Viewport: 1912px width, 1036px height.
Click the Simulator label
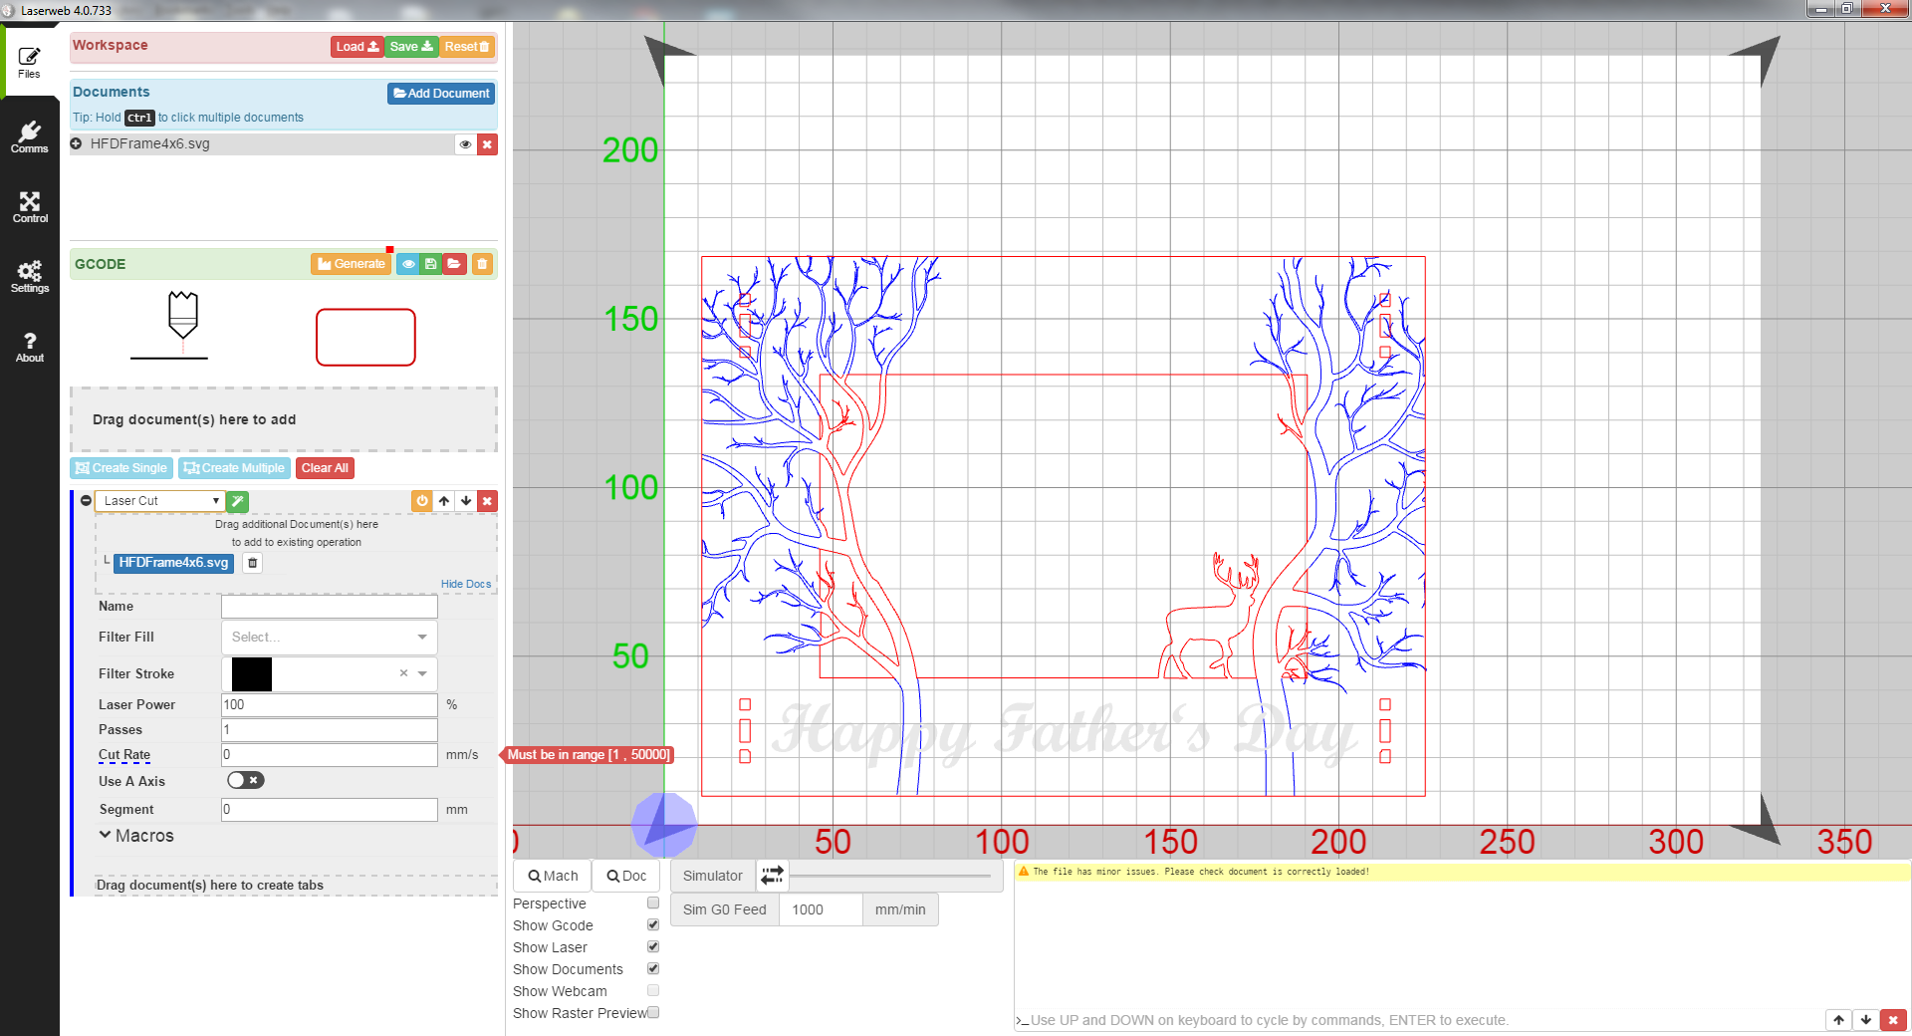[712, 876]
